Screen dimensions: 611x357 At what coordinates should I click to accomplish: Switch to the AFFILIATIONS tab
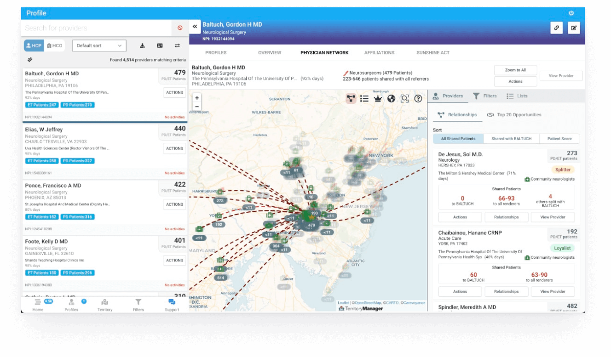(379, 53)
